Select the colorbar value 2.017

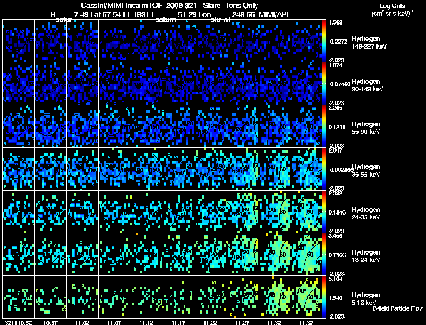pos(335,150)
